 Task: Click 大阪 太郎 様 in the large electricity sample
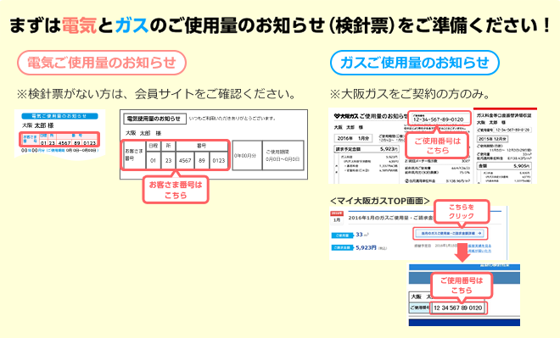(x=143, y=133)
